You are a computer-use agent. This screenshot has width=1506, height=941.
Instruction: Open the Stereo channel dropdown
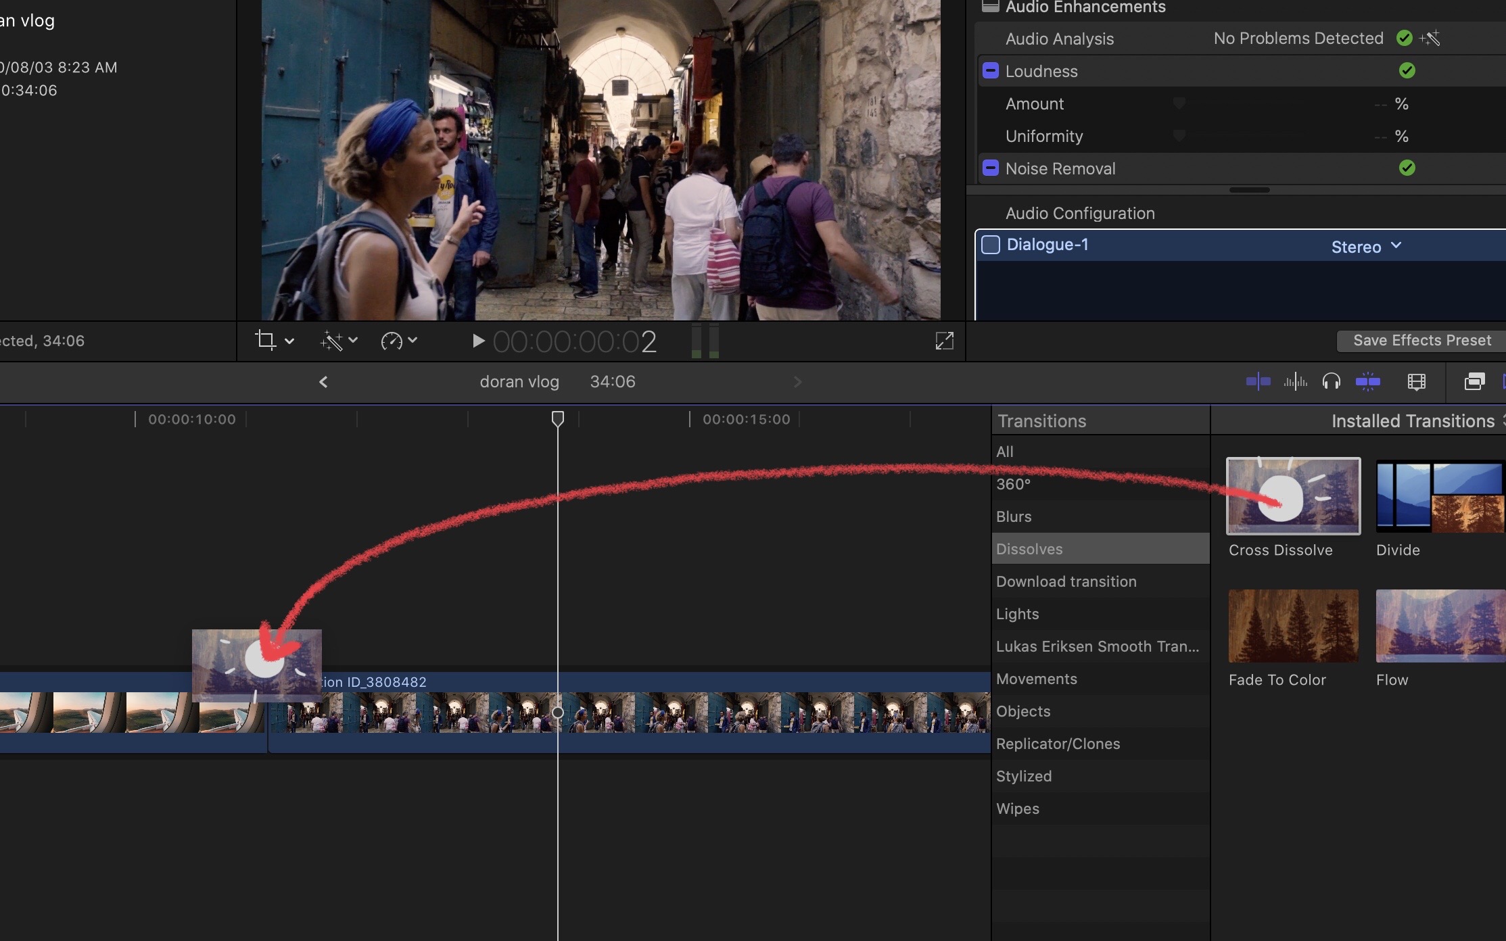click(1366, 247)
